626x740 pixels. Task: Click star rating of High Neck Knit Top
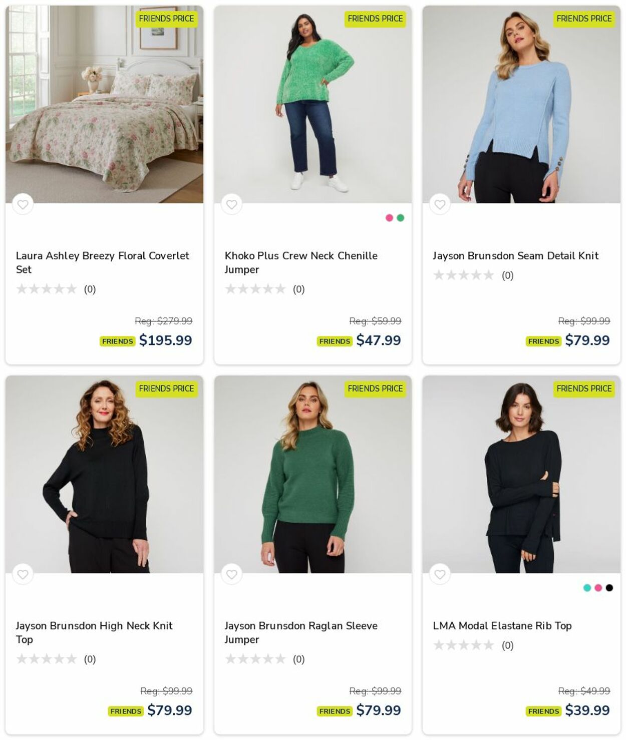click(47, 659)
